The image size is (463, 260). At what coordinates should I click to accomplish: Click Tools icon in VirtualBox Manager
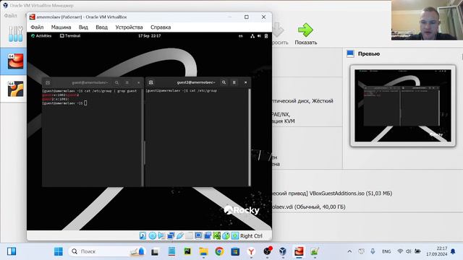pyautogui.click(x=15, y=34)
